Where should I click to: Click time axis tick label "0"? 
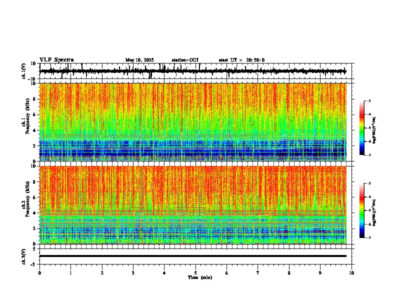[x=39, y=273]
